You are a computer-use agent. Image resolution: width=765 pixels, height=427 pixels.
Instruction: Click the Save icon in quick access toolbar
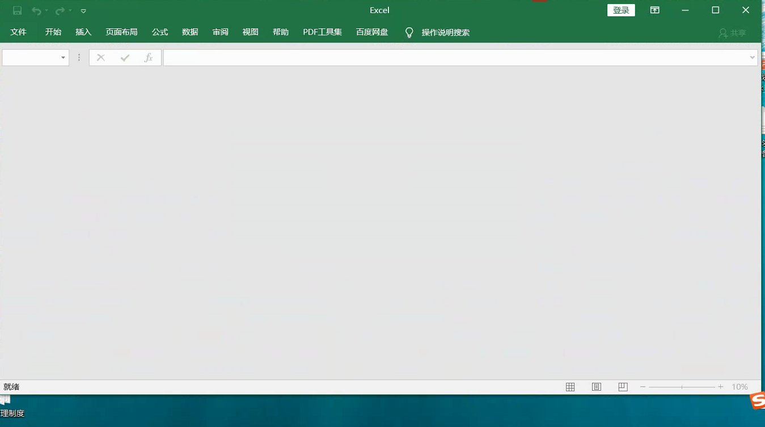pyautogui.click(x=18, y=11)
